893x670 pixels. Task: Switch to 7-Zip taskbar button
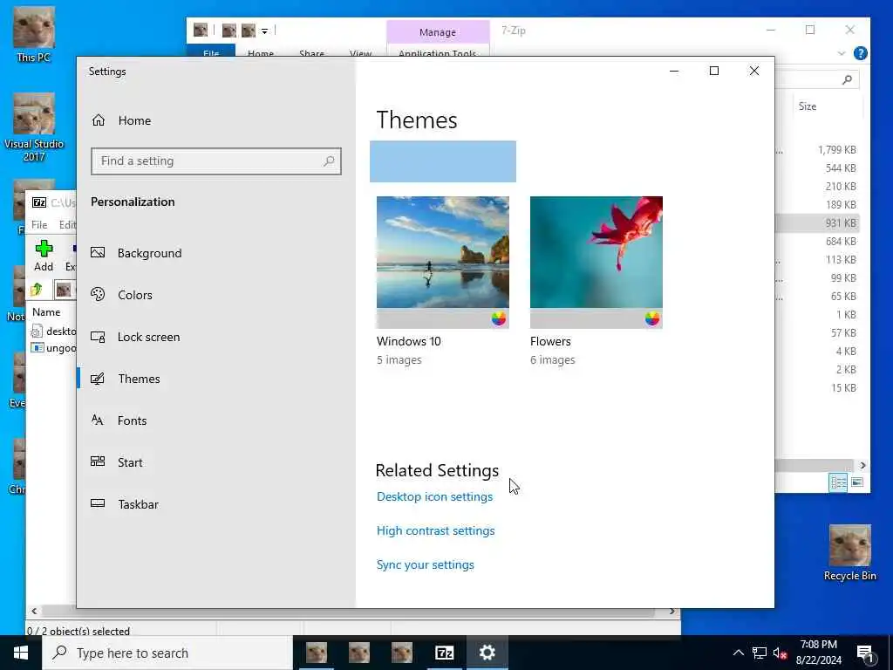tap(444, 653)
